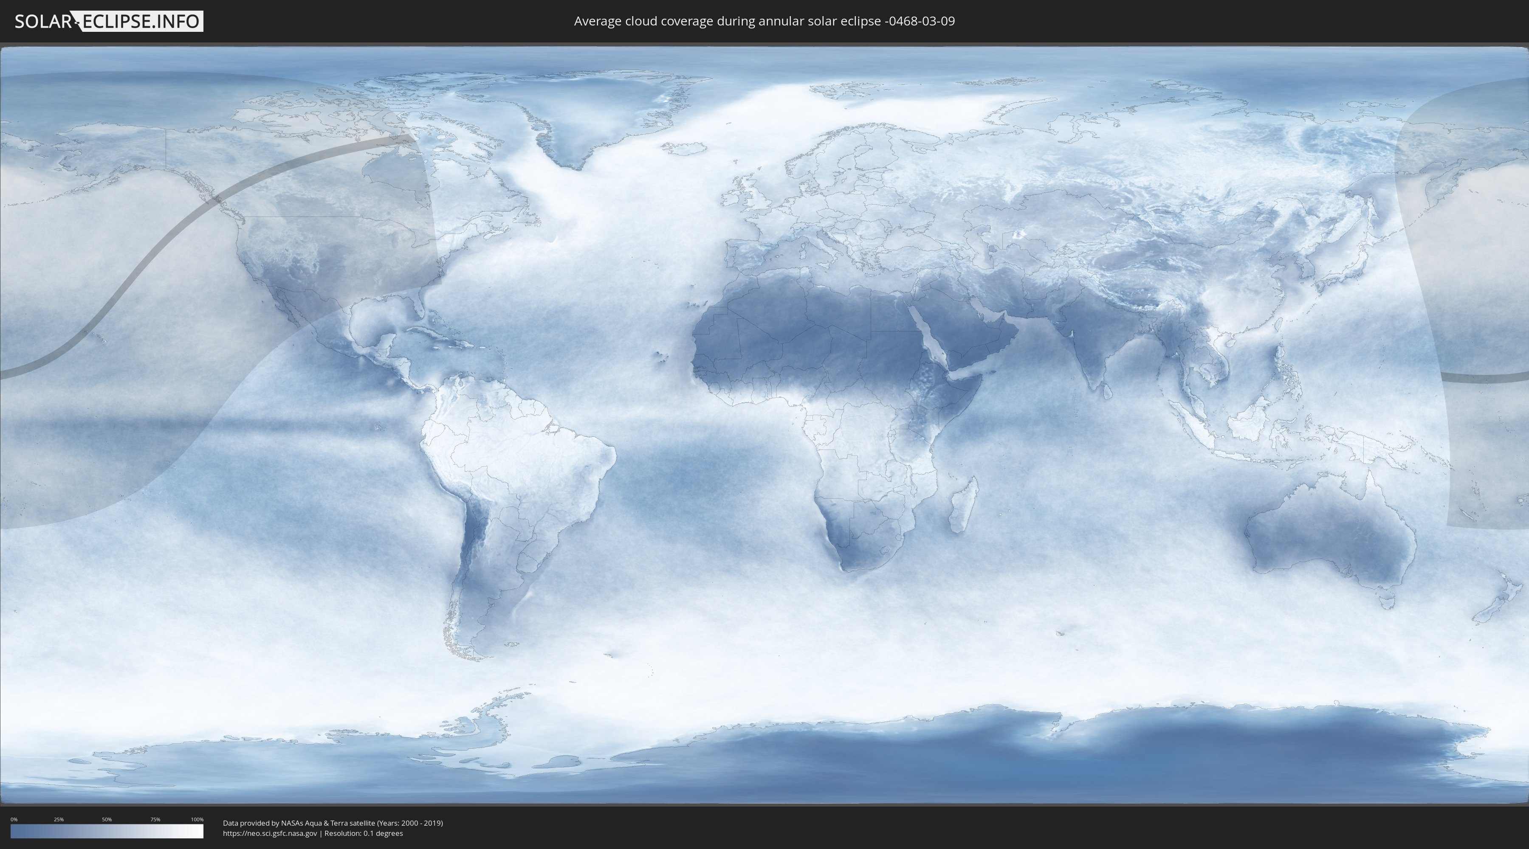Click the '0%' legend label
Image resolution: width=1529 pixels, height=849 pixels.
(14, 819)
